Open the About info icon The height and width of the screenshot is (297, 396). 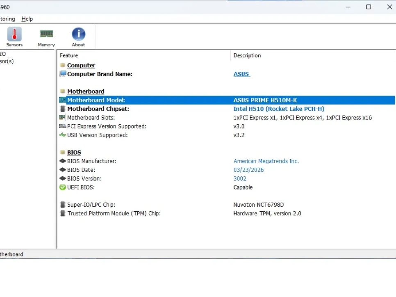(79, 34)
